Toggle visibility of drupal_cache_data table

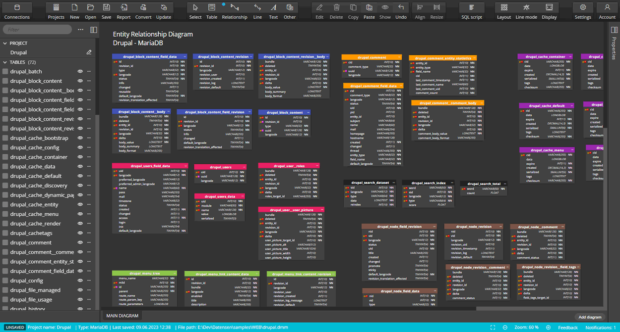click(80, 167)
